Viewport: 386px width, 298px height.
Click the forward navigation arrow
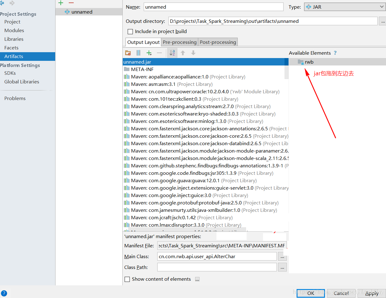12,3
